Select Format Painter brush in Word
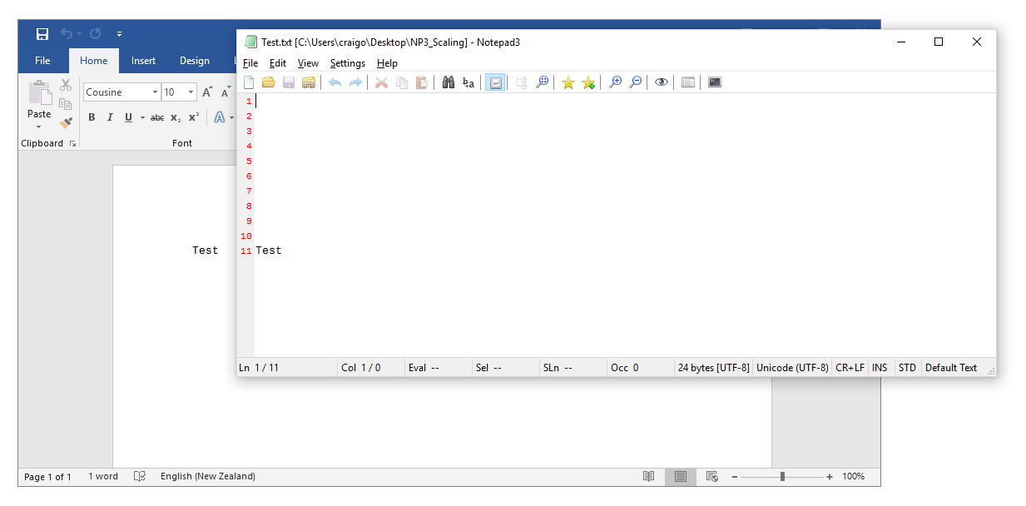This screenshot has height=506, width=1026. click(x=66, y=123)
